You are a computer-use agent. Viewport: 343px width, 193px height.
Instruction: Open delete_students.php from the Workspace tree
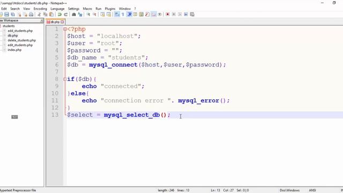point(21,40)
